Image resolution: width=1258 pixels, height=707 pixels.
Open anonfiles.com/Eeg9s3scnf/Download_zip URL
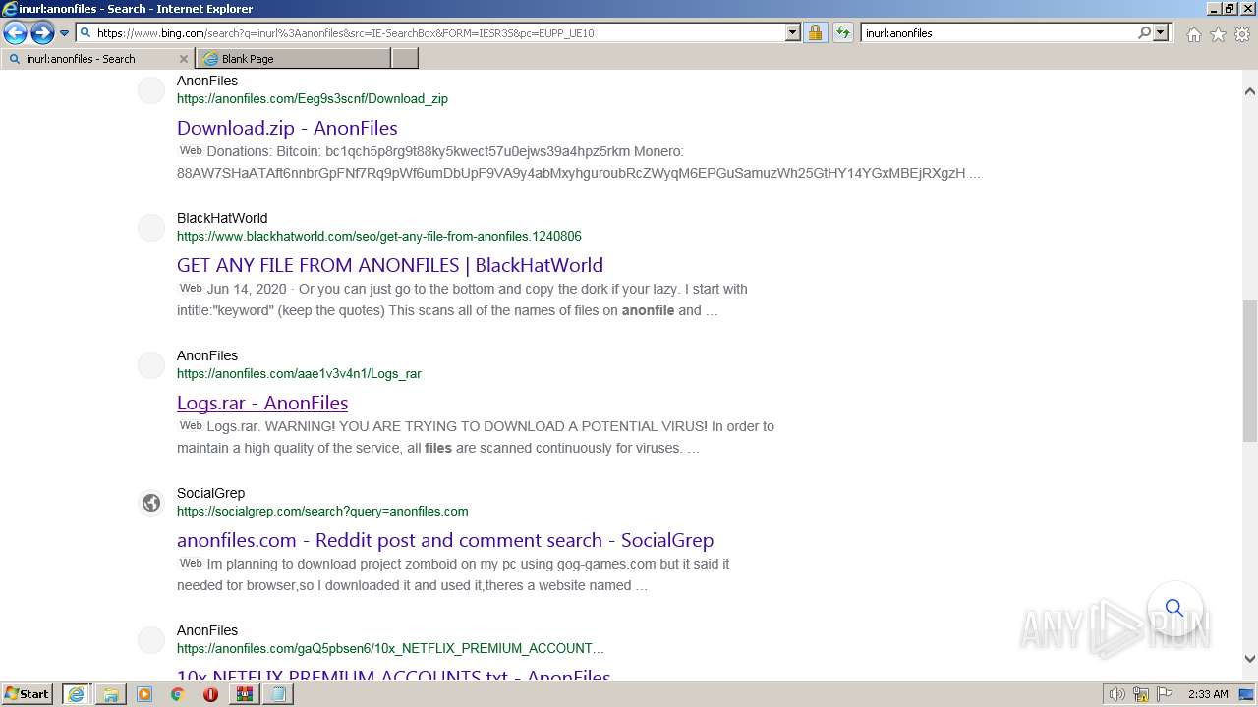pos(313,98)
